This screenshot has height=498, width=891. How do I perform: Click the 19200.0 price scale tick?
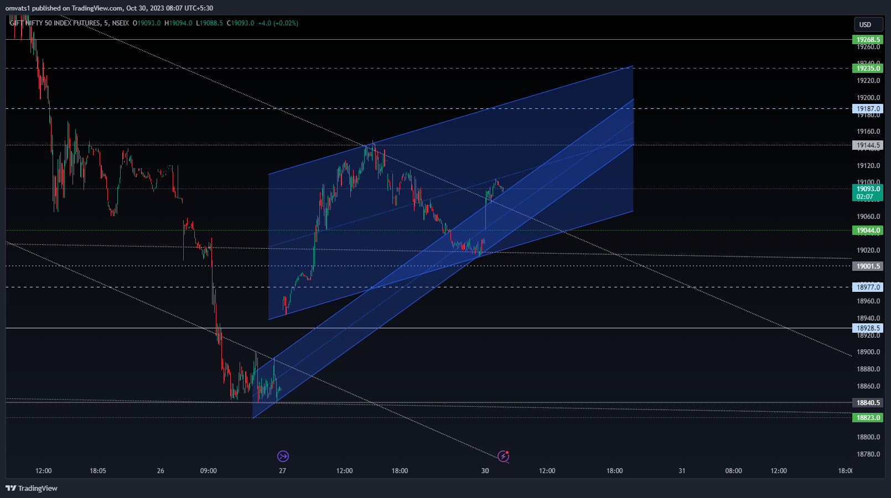coord(868,98)
